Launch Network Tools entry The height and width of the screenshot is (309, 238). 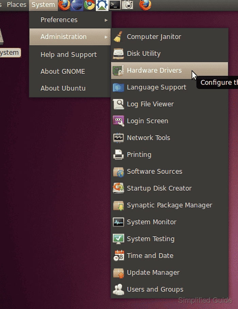coord(170,138)
